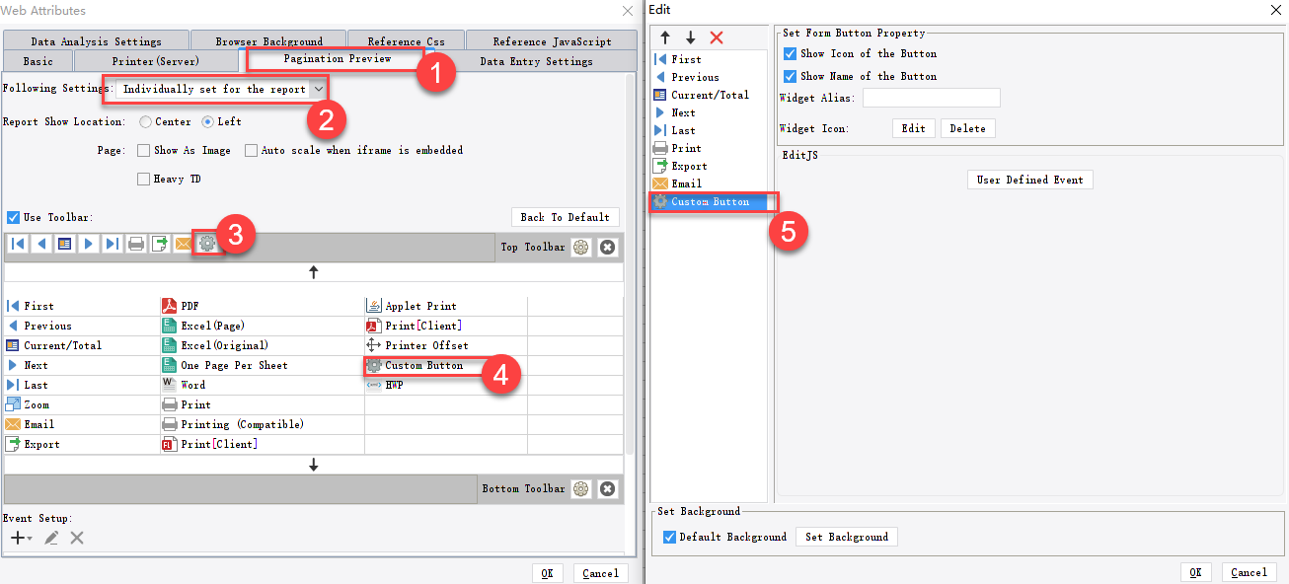Switch to Reference Css tab
Image resolution: width=1289 pixels, height=584 pixels.
[406, 41]
